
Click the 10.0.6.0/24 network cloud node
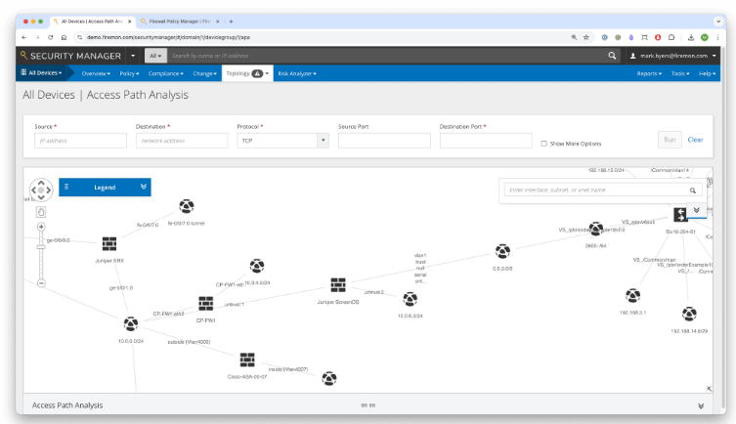410,299
